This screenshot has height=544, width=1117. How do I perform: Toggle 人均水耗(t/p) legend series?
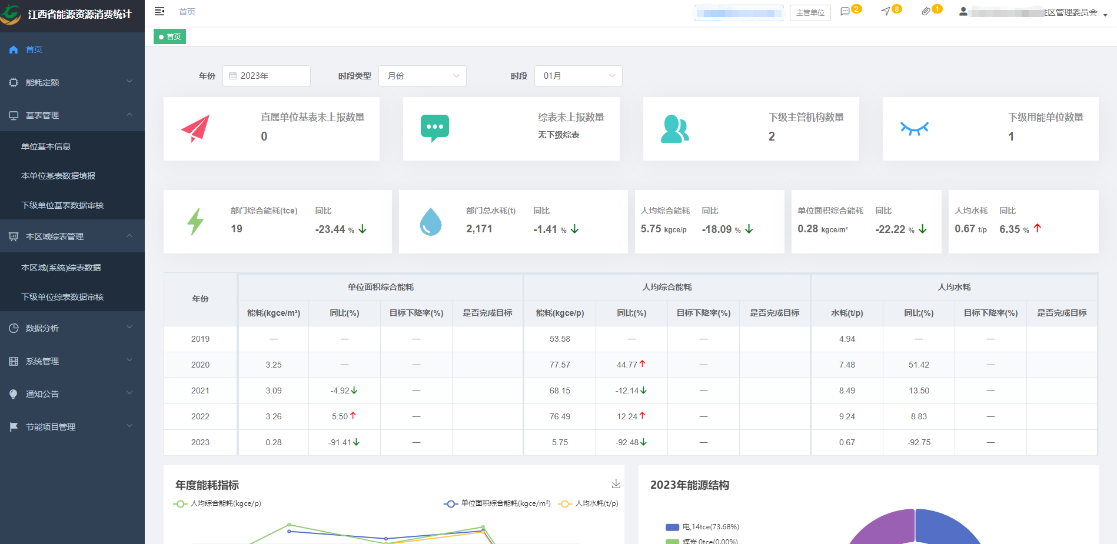588,504
